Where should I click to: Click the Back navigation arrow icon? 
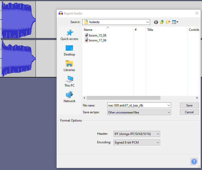(156, 22)
